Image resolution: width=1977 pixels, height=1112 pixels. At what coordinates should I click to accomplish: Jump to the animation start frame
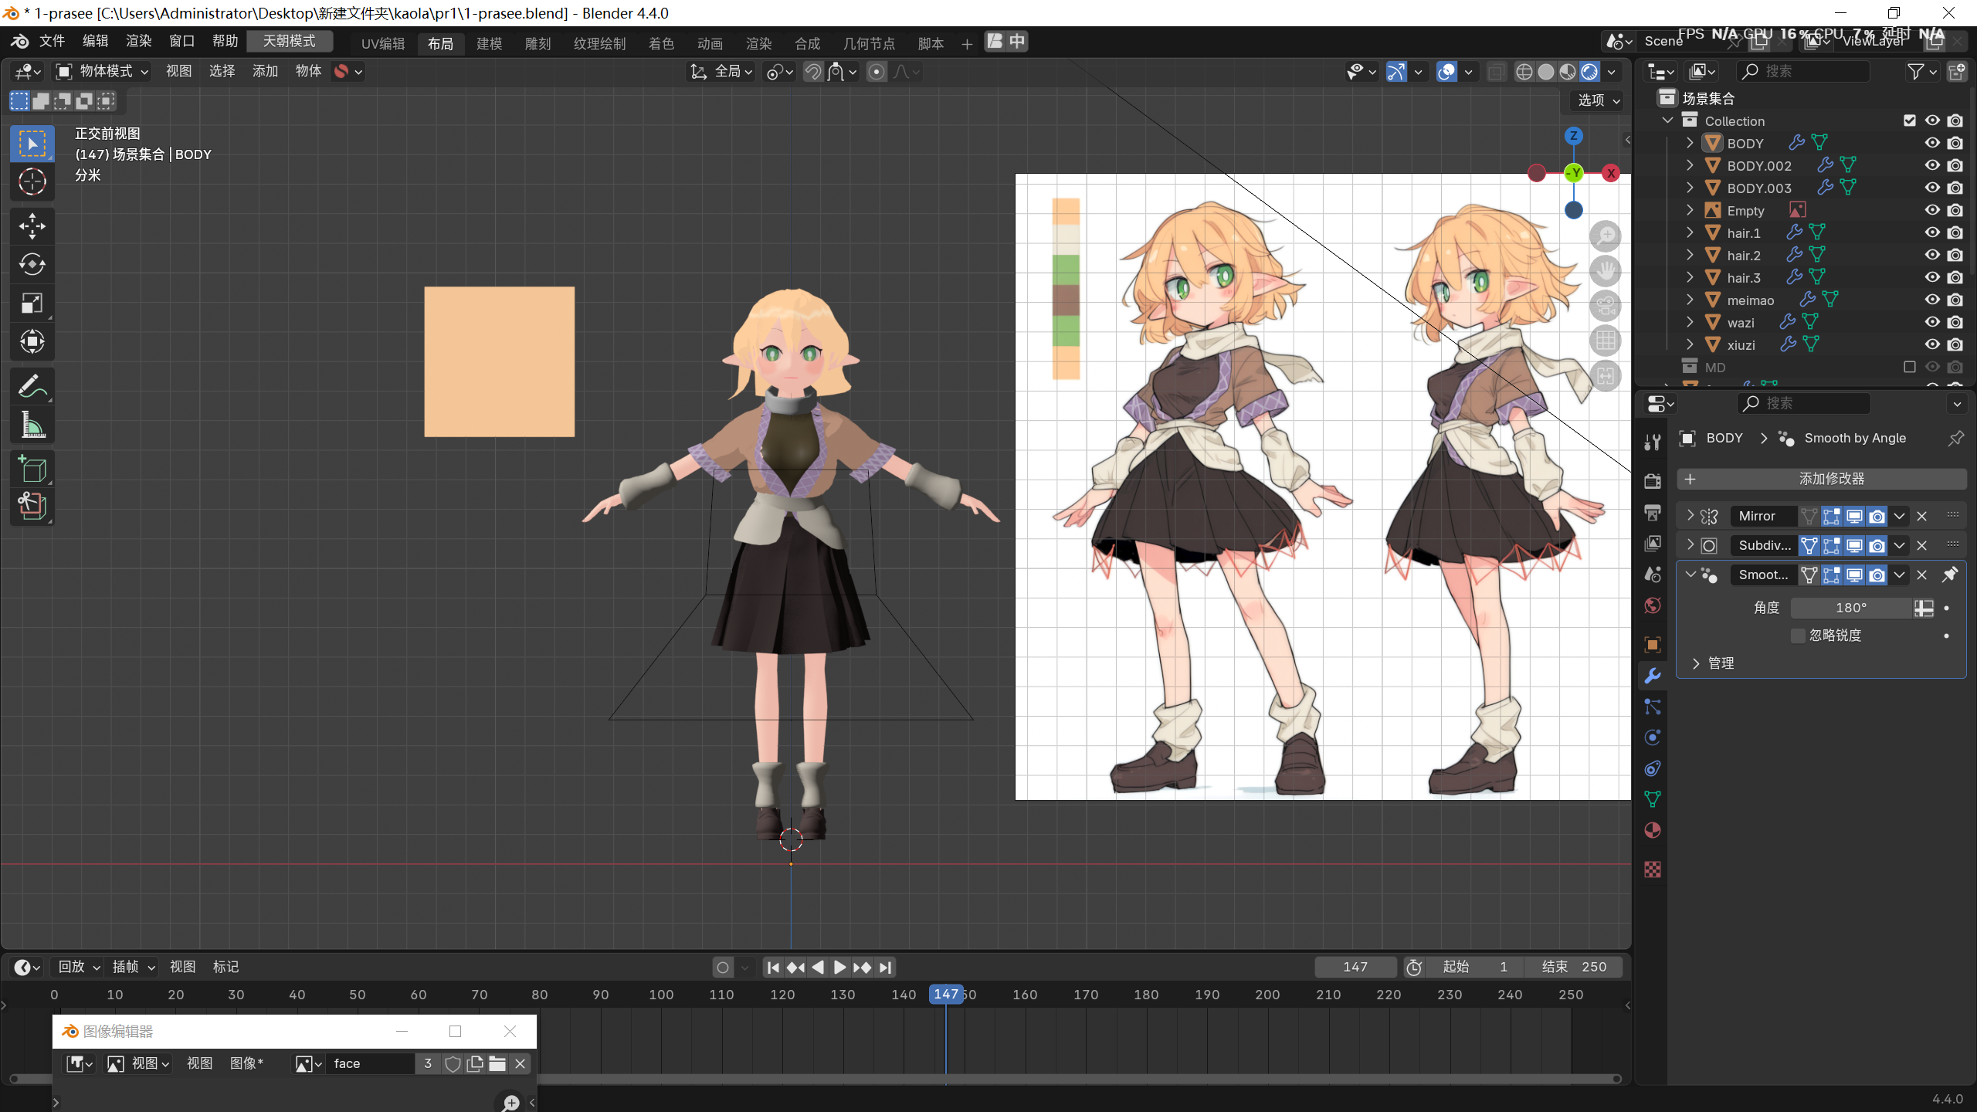coord(772,967)
